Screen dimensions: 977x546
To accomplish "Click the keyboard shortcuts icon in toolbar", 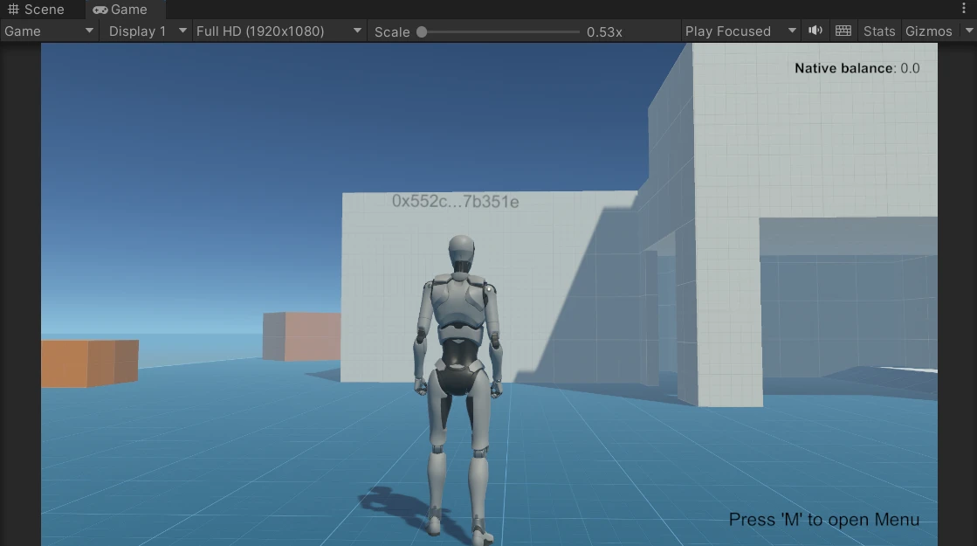I will 843,31.
